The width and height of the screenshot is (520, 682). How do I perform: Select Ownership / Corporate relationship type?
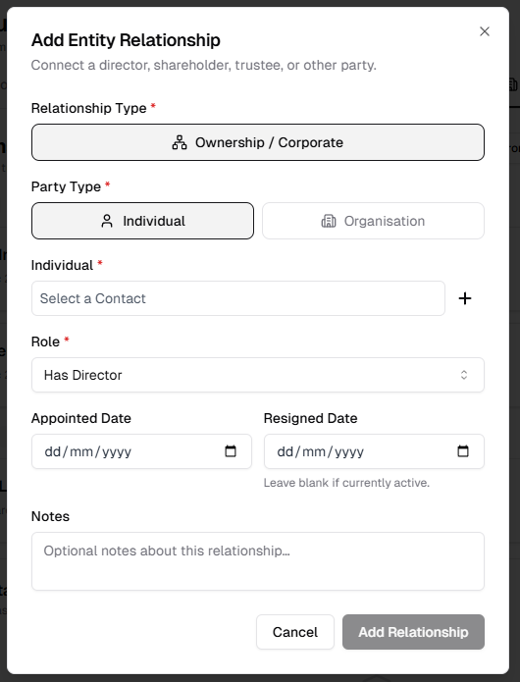coord(258,142)
